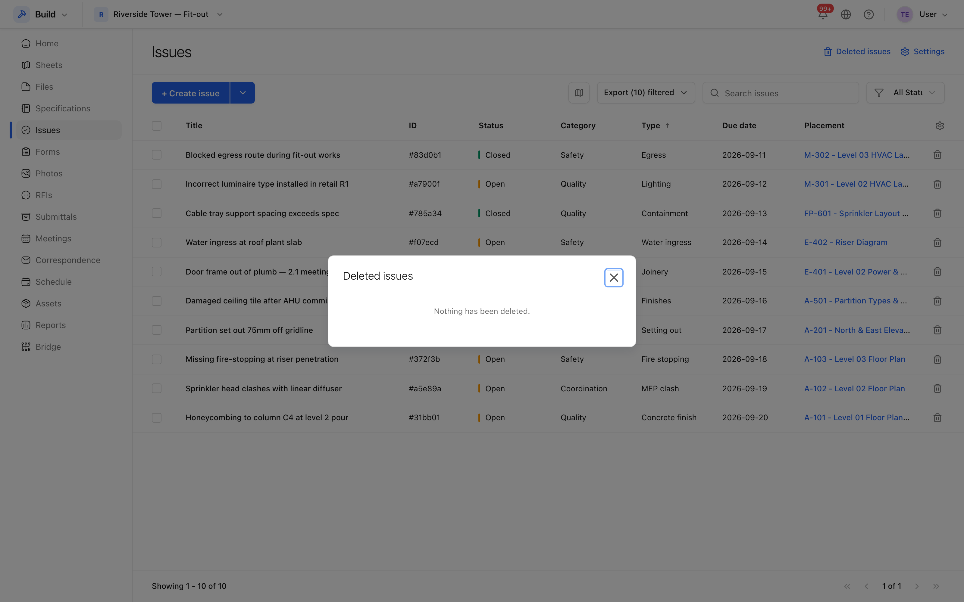Click the Build app logo icon
This screenshot has width=964, height=602.
pos(22,14)
